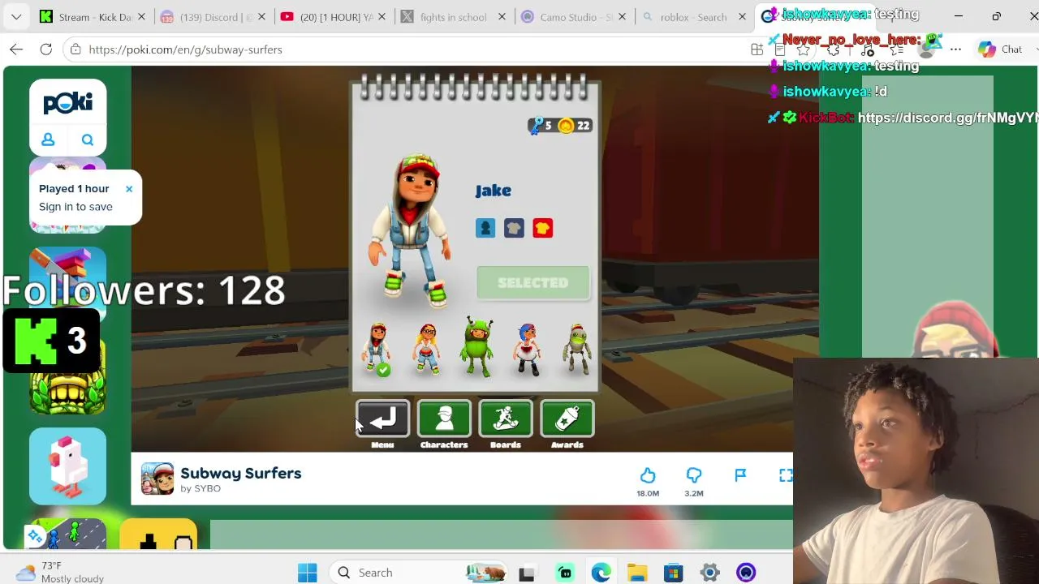
Task: Close the fights in school tab
Action: [502, 17]
